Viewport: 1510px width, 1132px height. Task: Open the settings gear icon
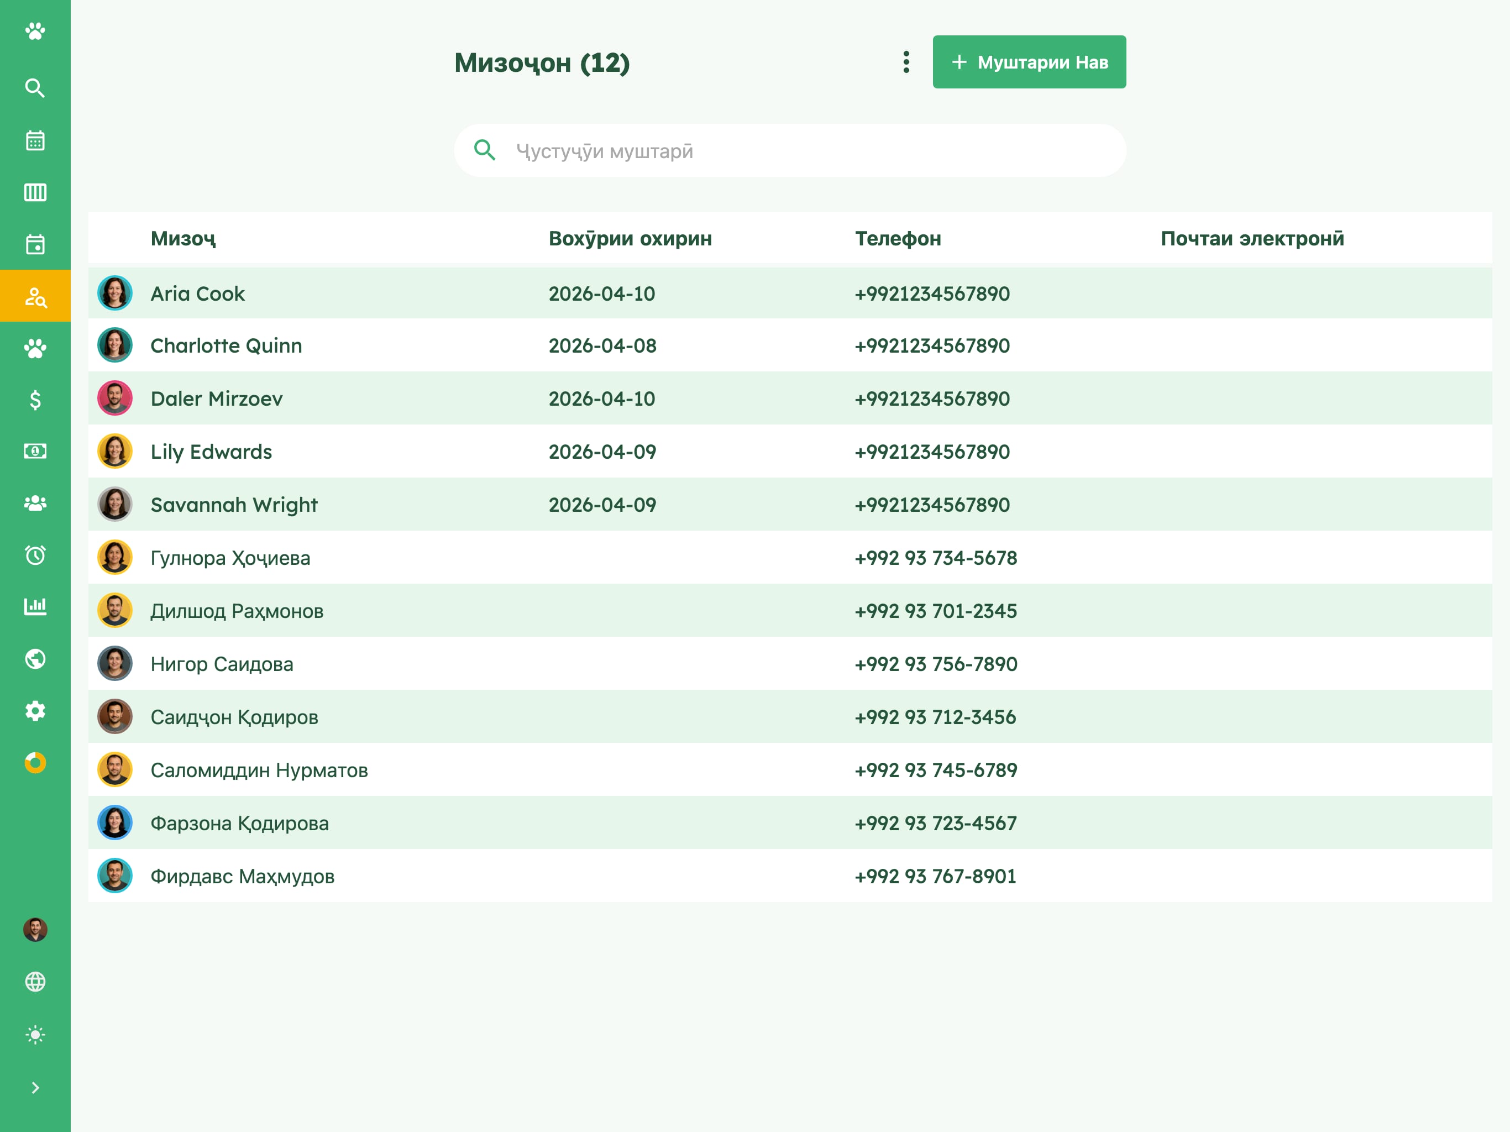click(35, 711)
